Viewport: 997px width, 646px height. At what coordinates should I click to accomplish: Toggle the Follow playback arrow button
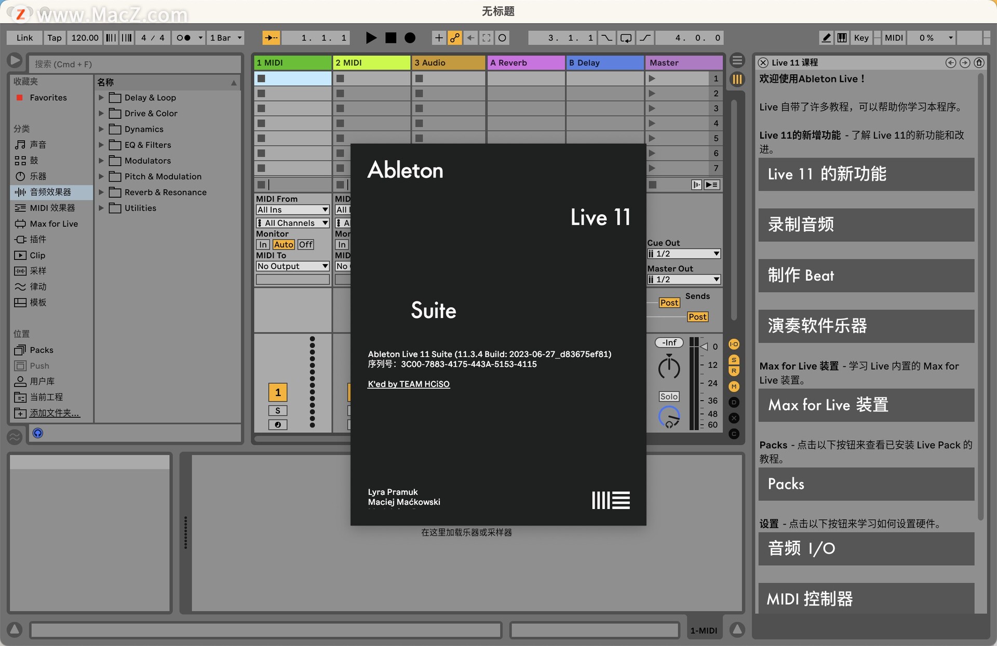coord(271,38)
